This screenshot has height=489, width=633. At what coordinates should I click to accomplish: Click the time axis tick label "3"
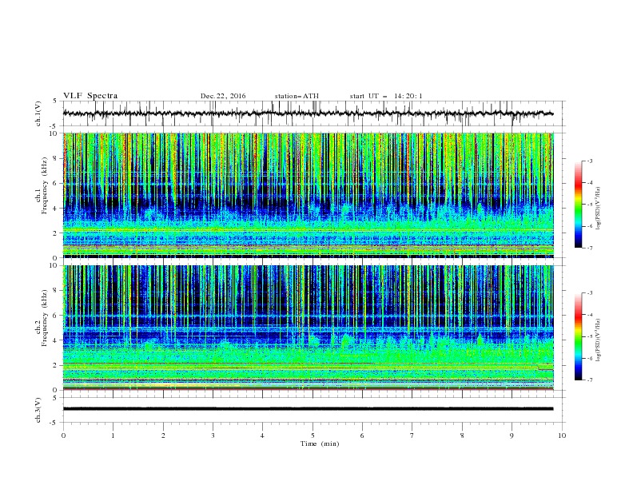213,435
